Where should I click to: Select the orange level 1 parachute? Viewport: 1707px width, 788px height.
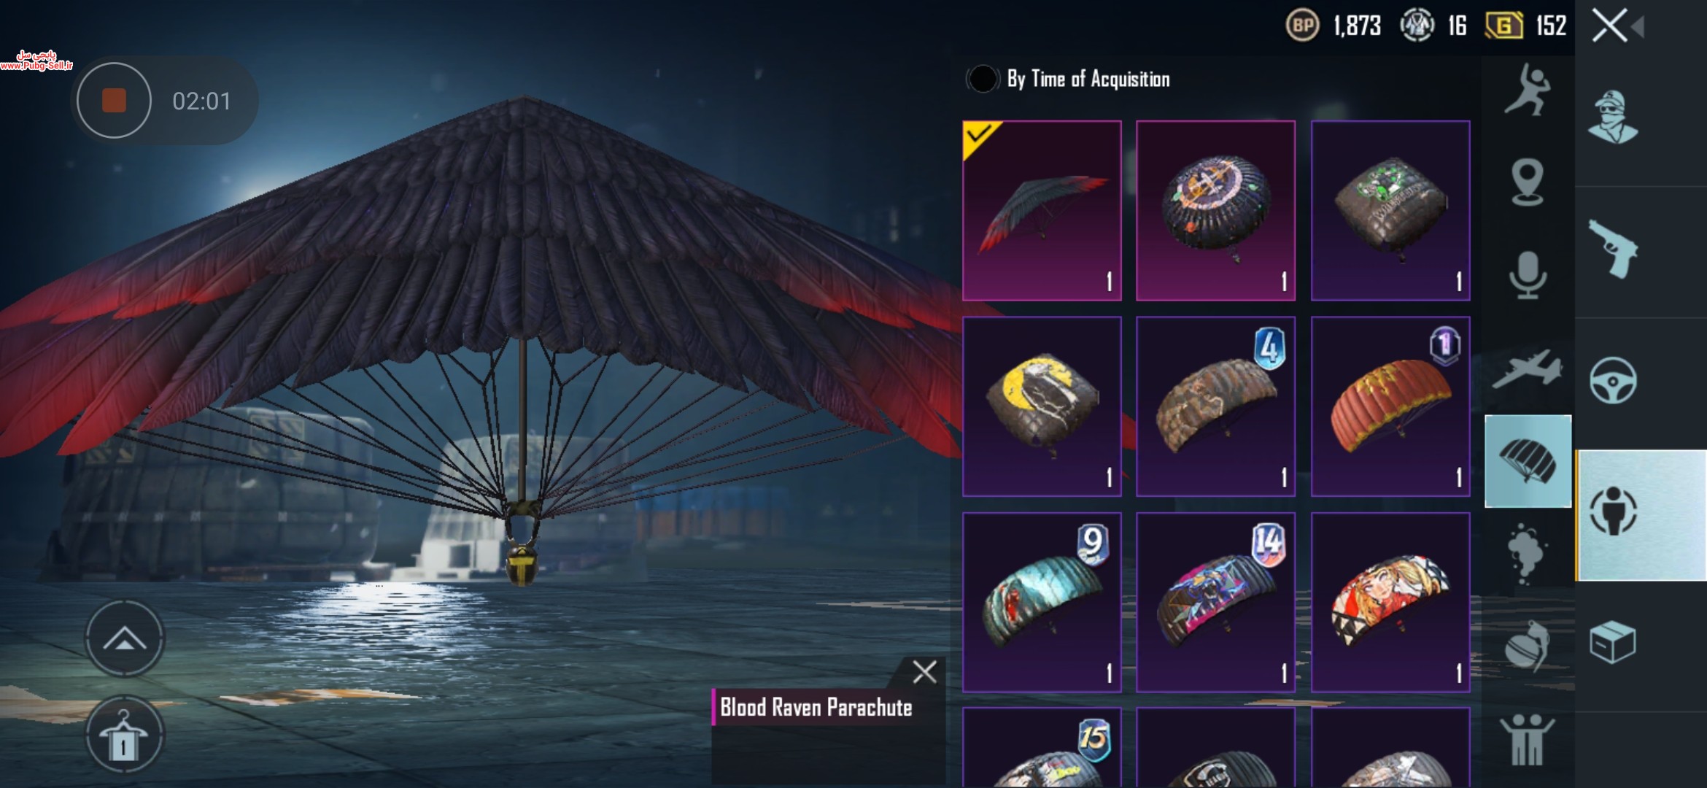[1390, 406]
